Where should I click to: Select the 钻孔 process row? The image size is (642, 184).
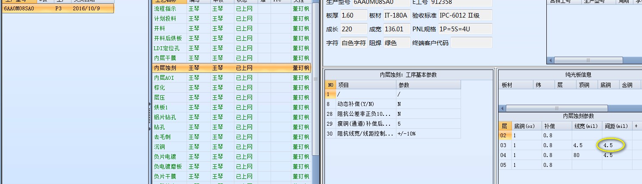(x=231, y=127)
